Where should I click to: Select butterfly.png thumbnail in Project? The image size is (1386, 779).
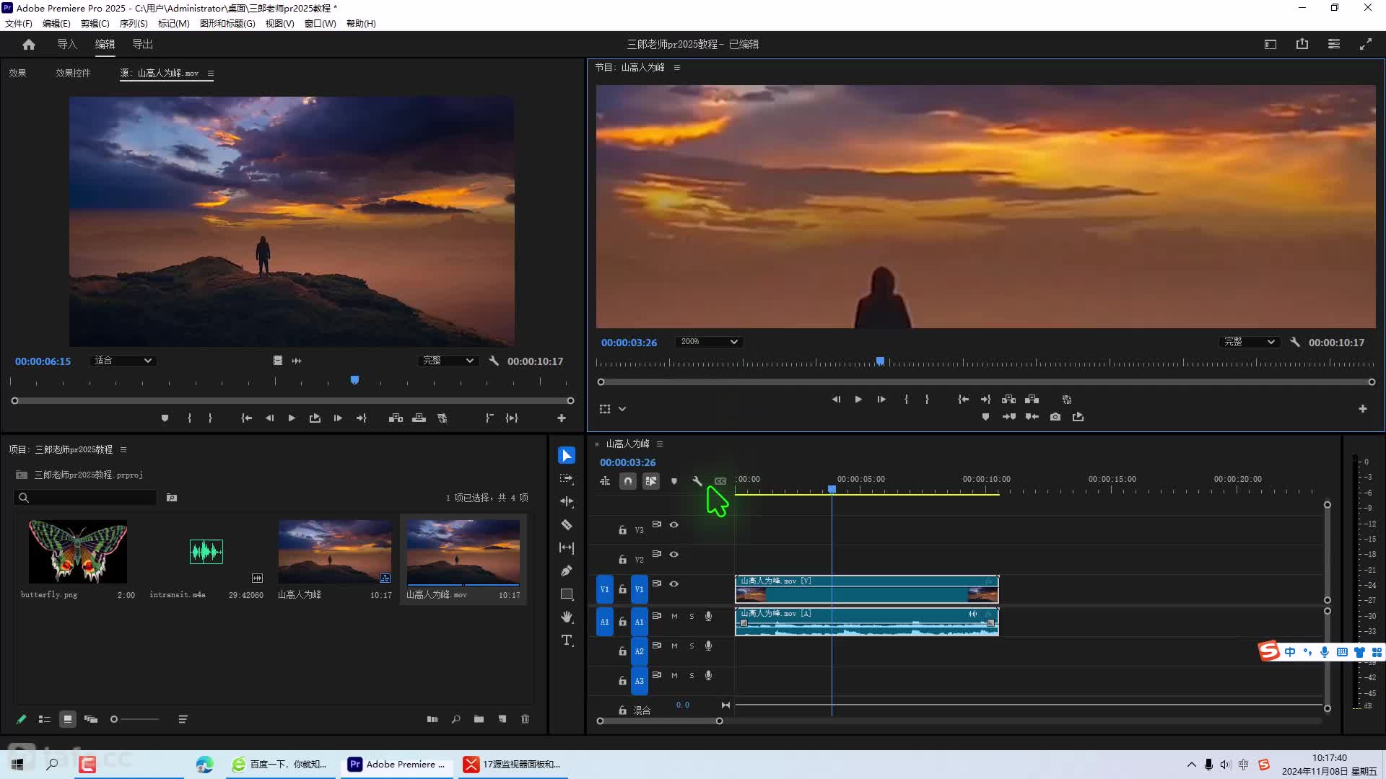[78, 552]
